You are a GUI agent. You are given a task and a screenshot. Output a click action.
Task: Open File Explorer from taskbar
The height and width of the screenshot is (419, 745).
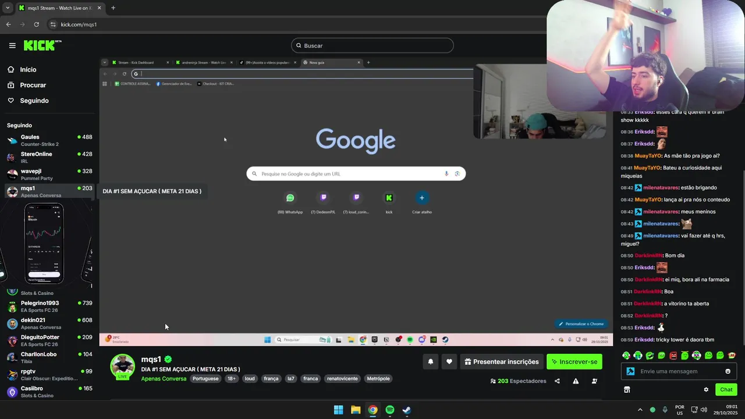356,410
